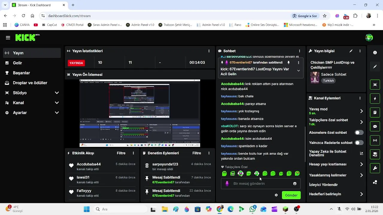Open Sohbet panel three-dot menu
Viewport: 383px width, 215px height.
(300, 51)
